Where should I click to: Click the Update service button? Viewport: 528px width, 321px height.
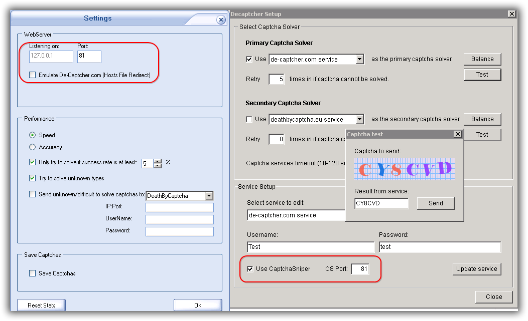point(476,269)
